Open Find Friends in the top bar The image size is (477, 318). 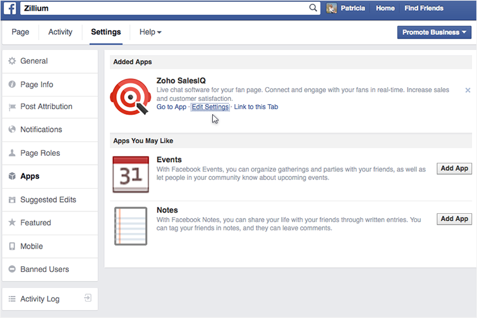tap(424, 8)
